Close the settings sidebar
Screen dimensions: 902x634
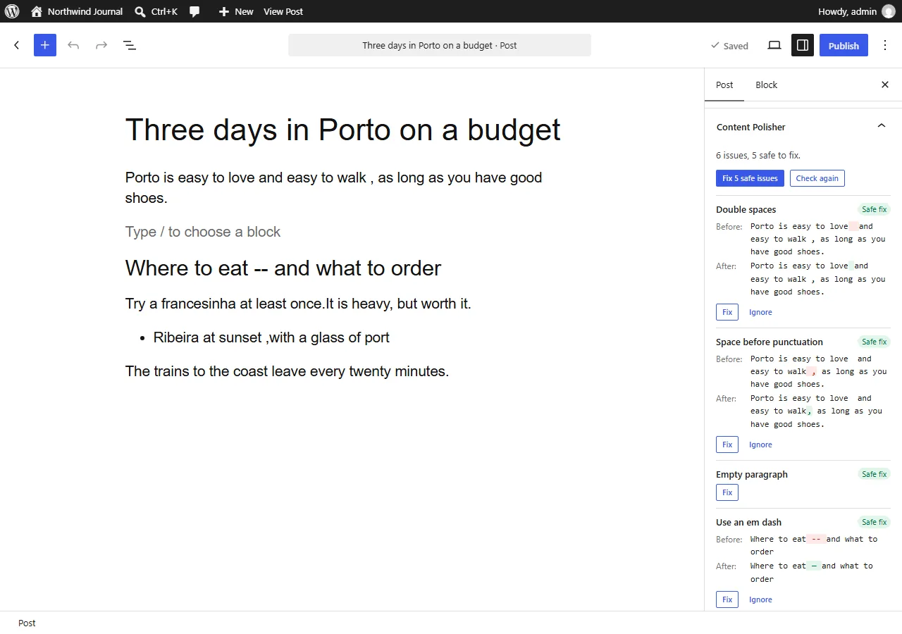coord(885,85)
